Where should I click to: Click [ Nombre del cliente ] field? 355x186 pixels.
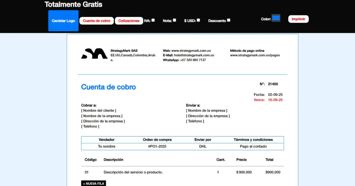click(x=98, y=110)
